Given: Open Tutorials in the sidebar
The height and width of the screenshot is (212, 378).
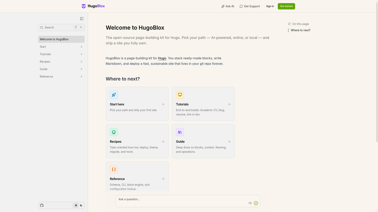Looking at the screenshot, I should click(x=61, y=54).
